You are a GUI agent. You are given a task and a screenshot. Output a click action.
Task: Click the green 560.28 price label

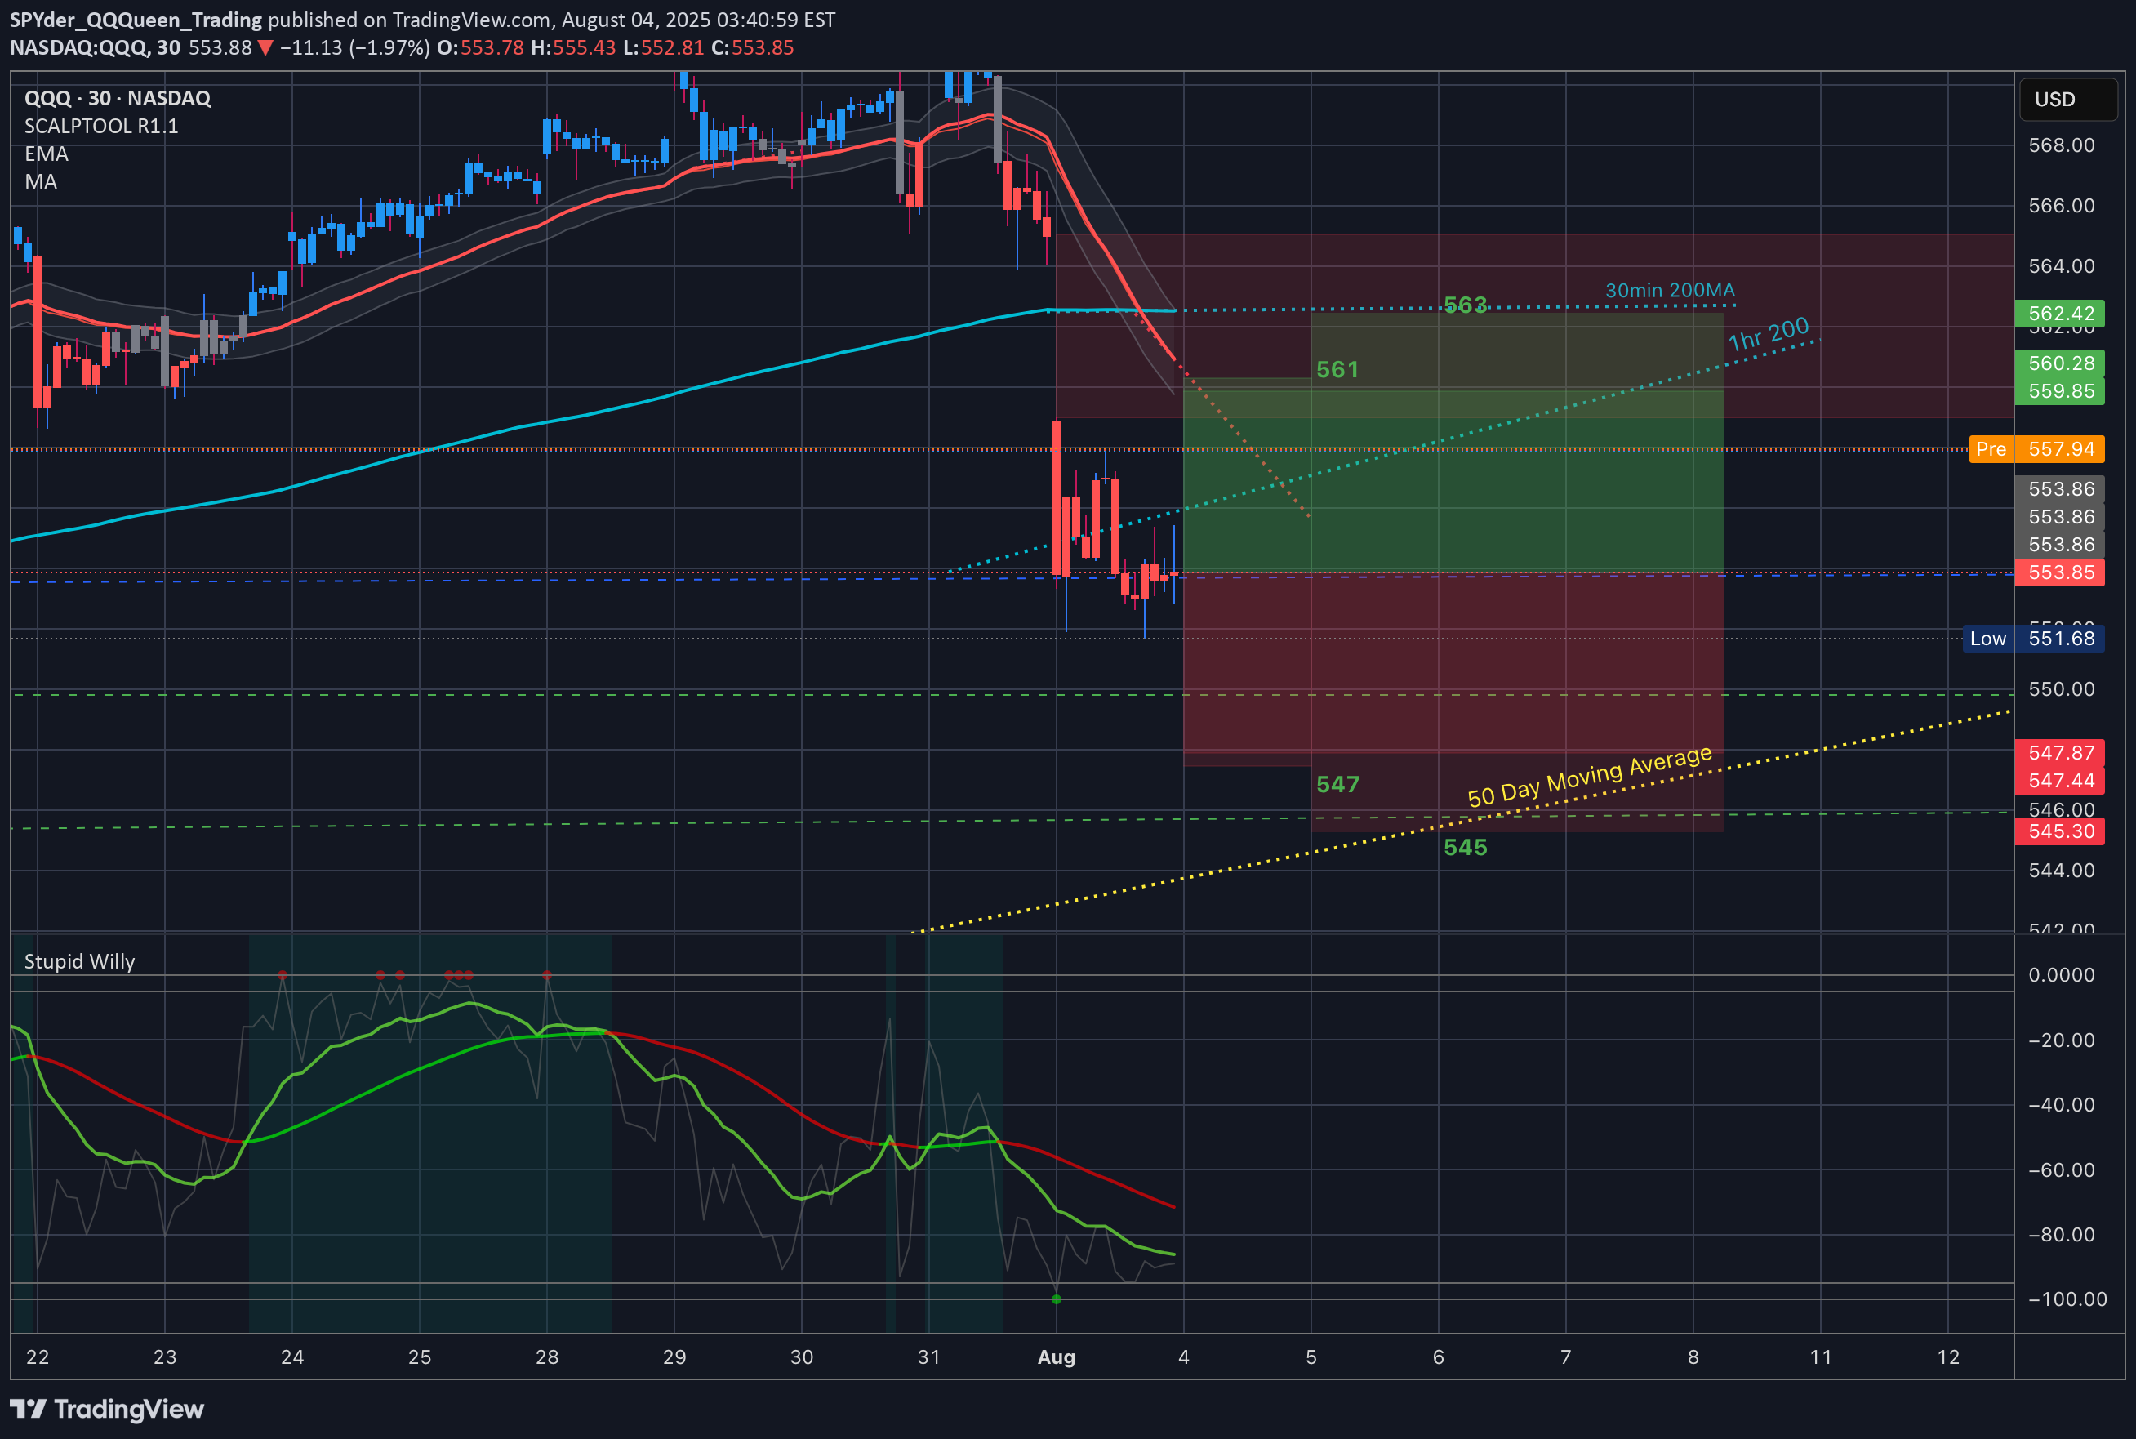[x=2060, y=363]
